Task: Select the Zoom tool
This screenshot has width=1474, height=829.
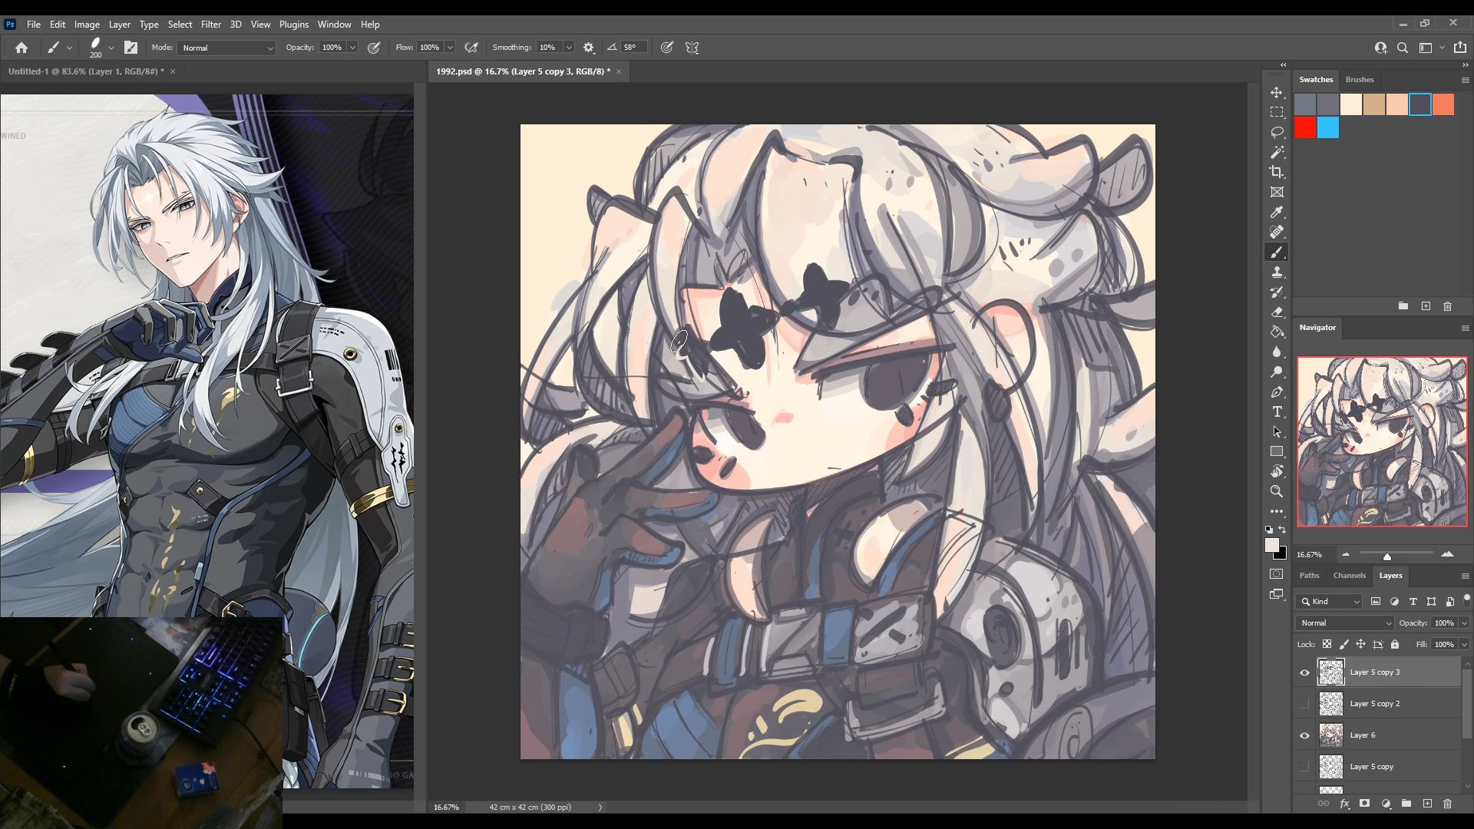Action: [1277, 491]
